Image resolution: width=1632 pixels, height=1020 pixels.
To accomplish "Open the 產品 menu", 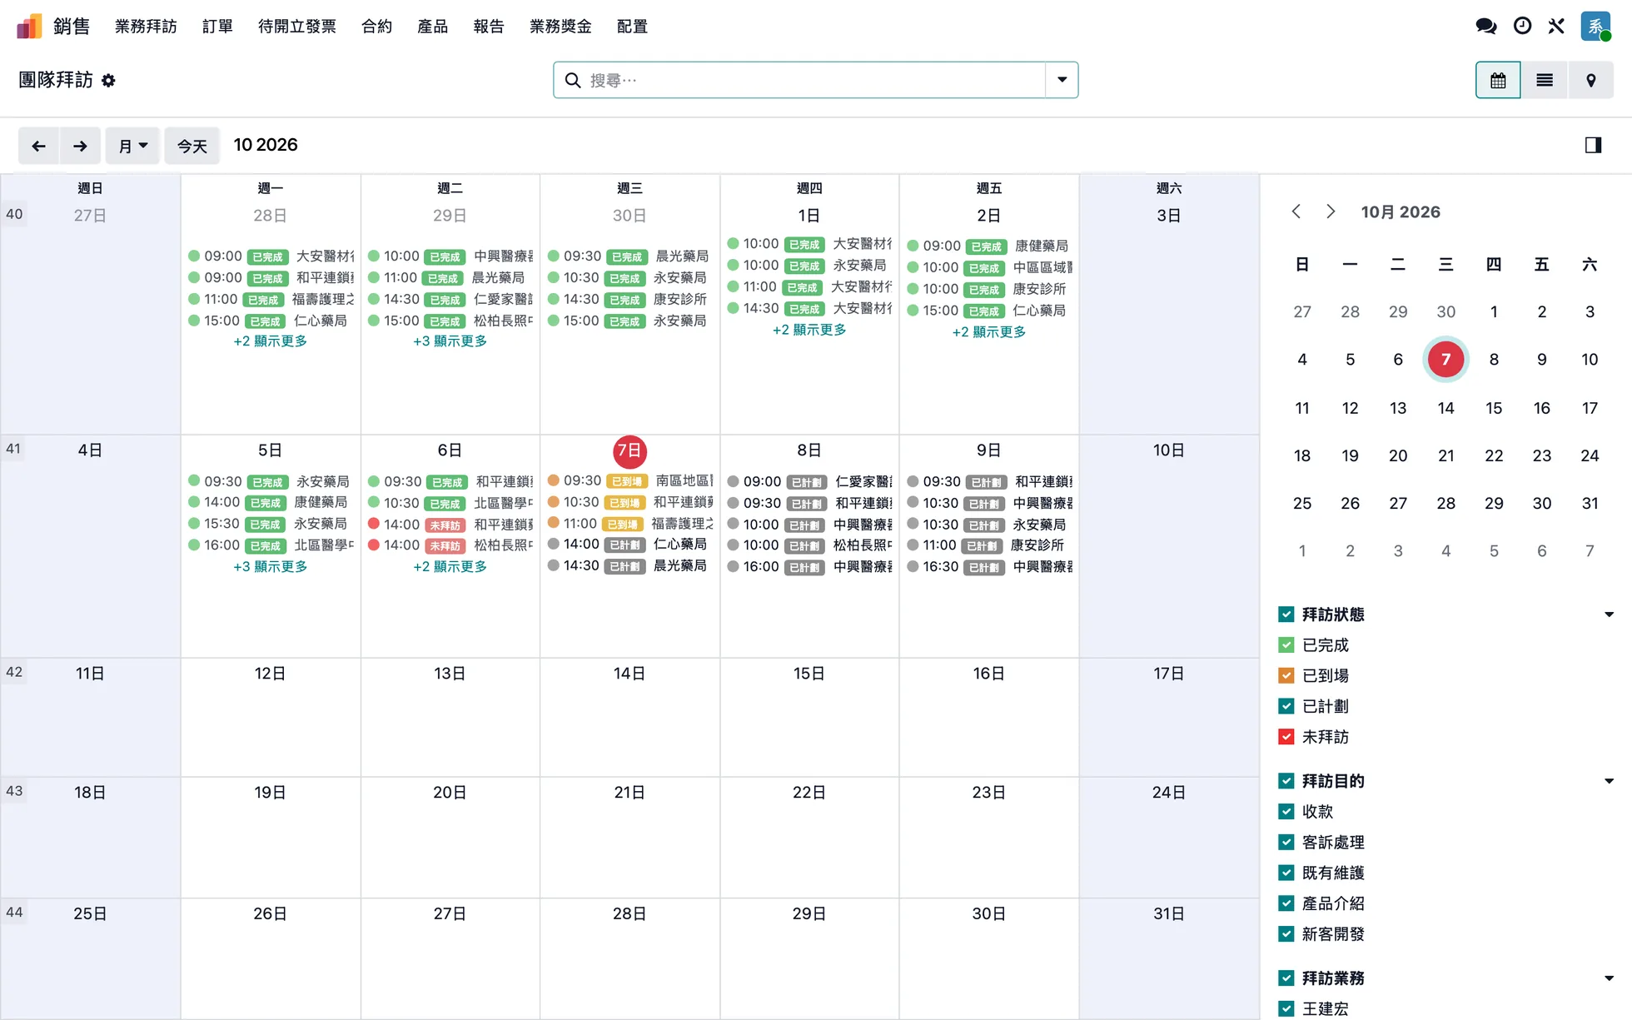I will 432,27.
